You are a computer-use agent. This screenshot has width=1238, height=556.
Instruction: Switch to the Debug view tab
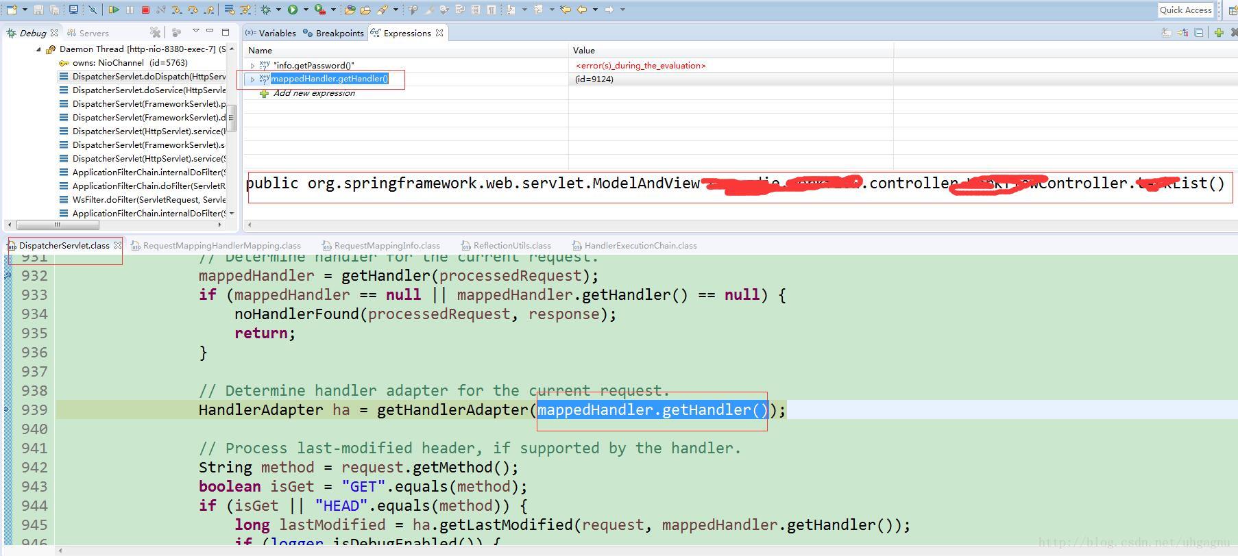[x=32, y=33]
